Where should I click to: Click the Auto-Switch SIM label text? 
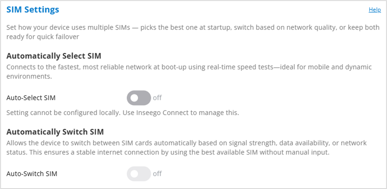coord(32,173)
